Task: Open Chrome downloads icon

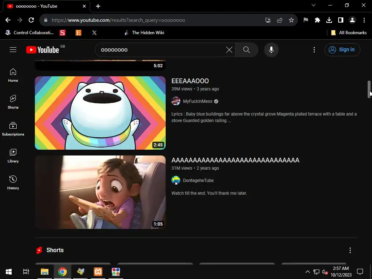Action: point(329,20)
